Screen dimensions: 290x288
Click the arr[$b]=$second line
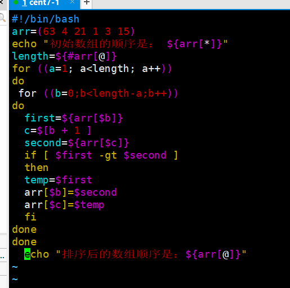tap(70, 192)
